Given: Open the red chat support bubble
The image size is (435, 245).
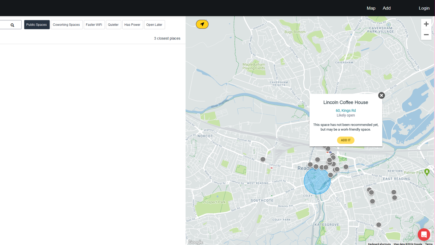Looking at the screenshot, I should pyautogui.click(x=424, y=234).
